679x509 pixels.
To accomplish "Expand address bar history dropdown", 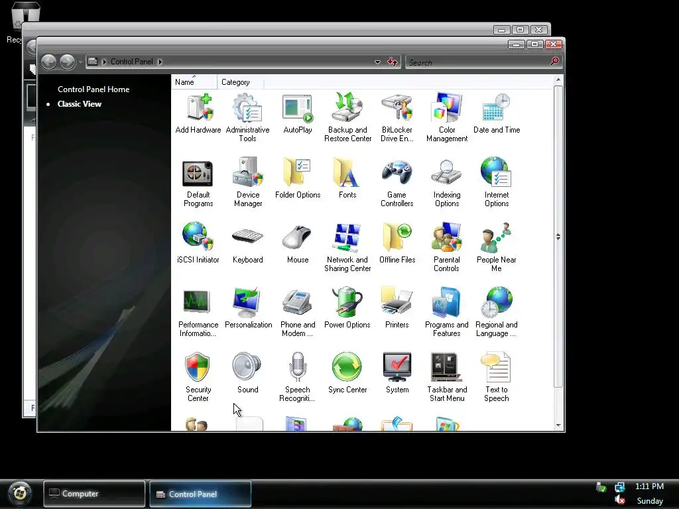I will 377,62.
